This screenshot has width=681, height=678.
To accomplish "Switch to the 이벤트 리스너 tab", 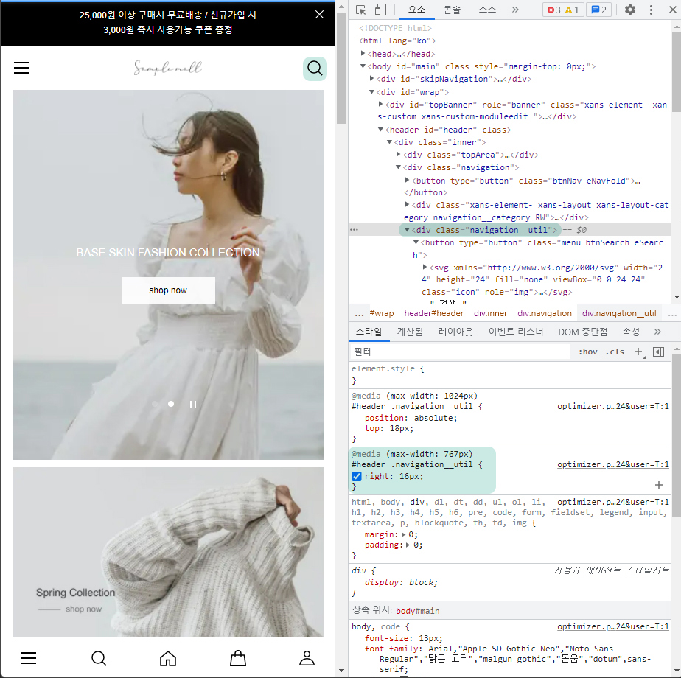I will (x=515, y=332).
